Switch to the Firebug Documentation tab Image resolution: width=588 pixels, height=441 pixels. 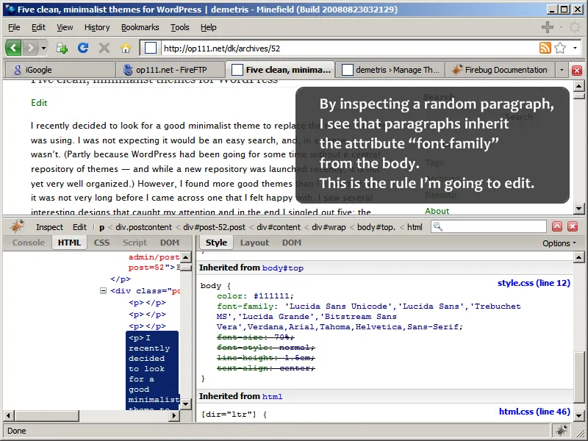point(501,70)
